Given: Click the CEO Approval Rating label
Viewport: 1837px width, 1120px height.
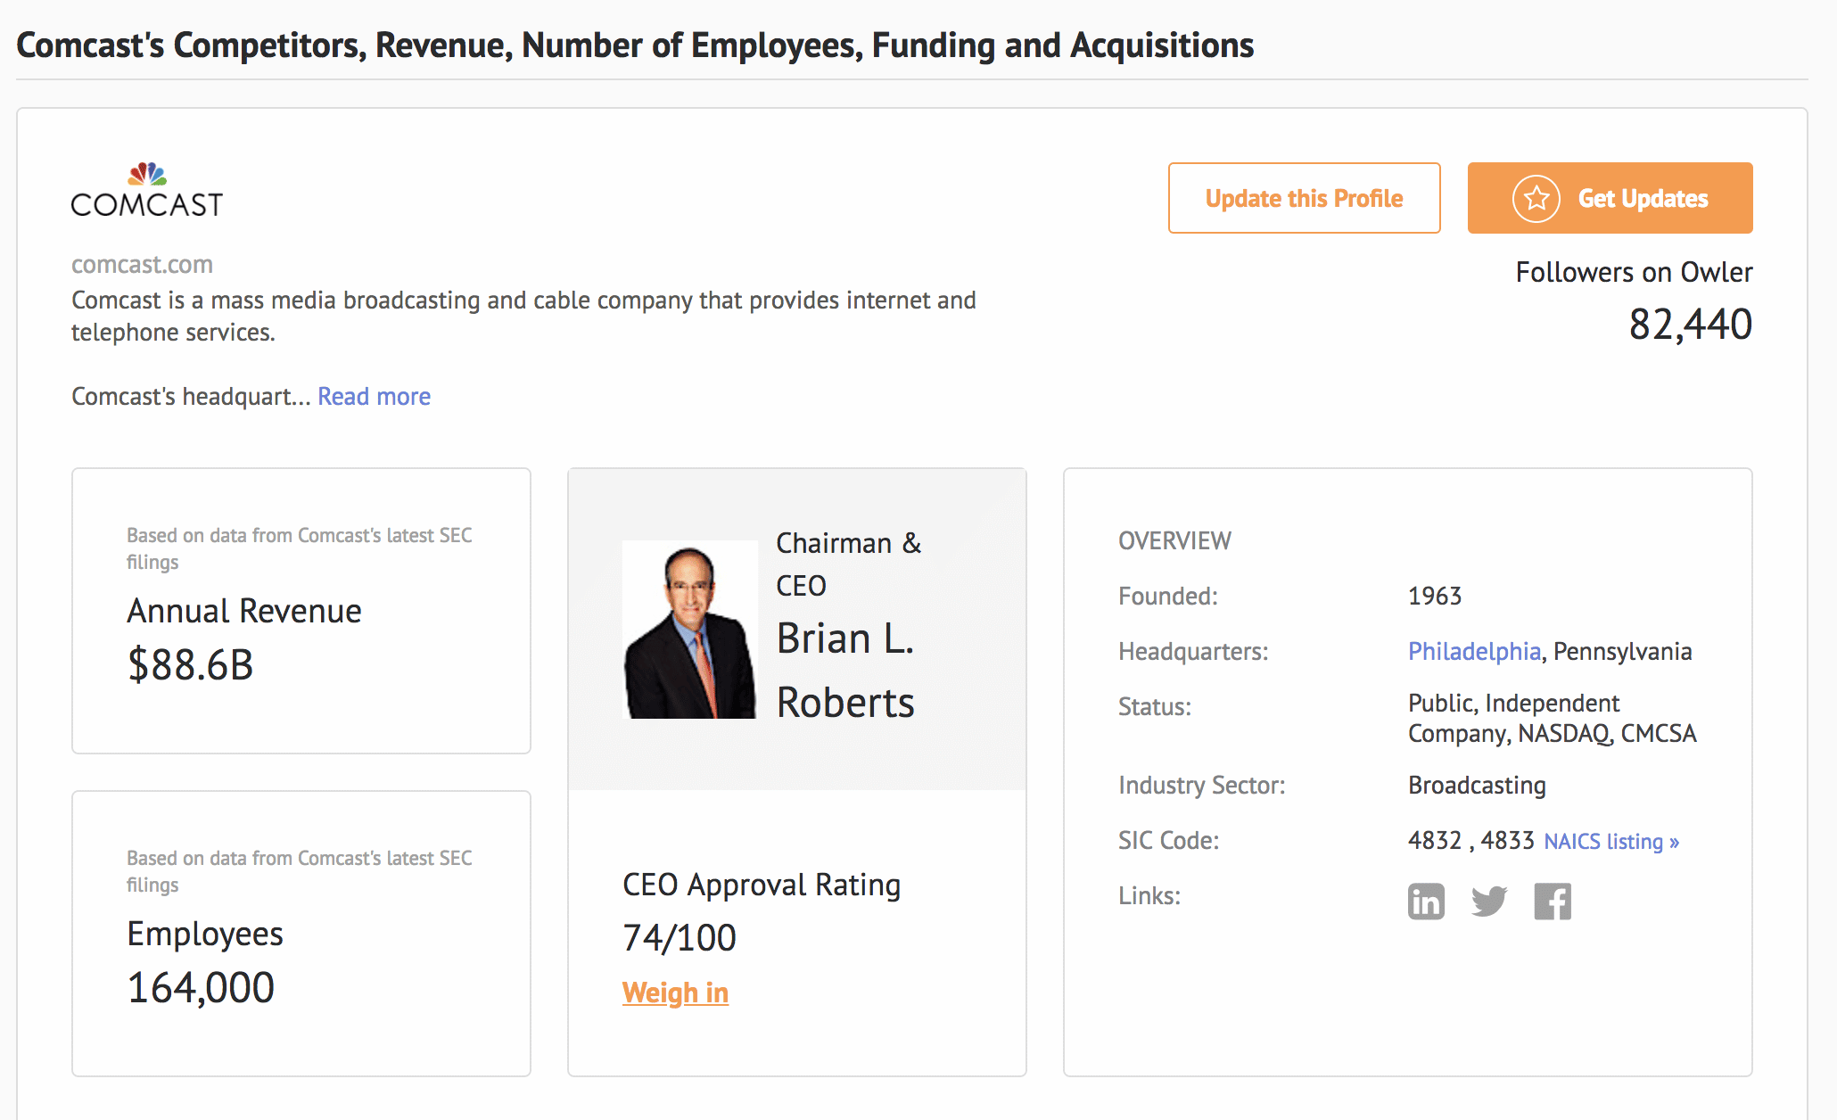Looking at the screenshot, I should click(x=762, y=885).
